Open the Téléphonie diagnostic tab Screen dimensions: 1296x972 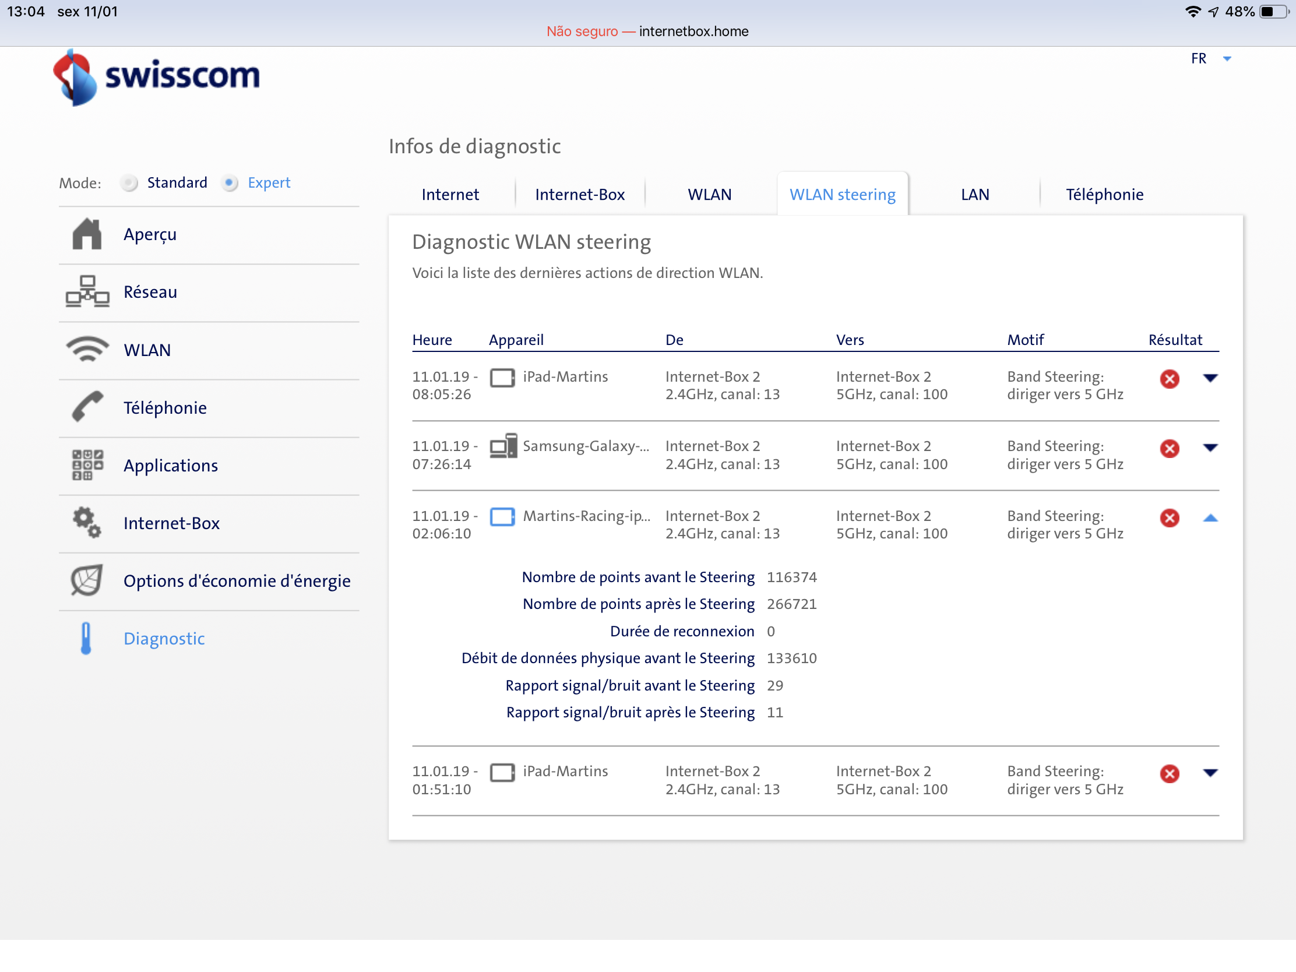[1104, 195]
